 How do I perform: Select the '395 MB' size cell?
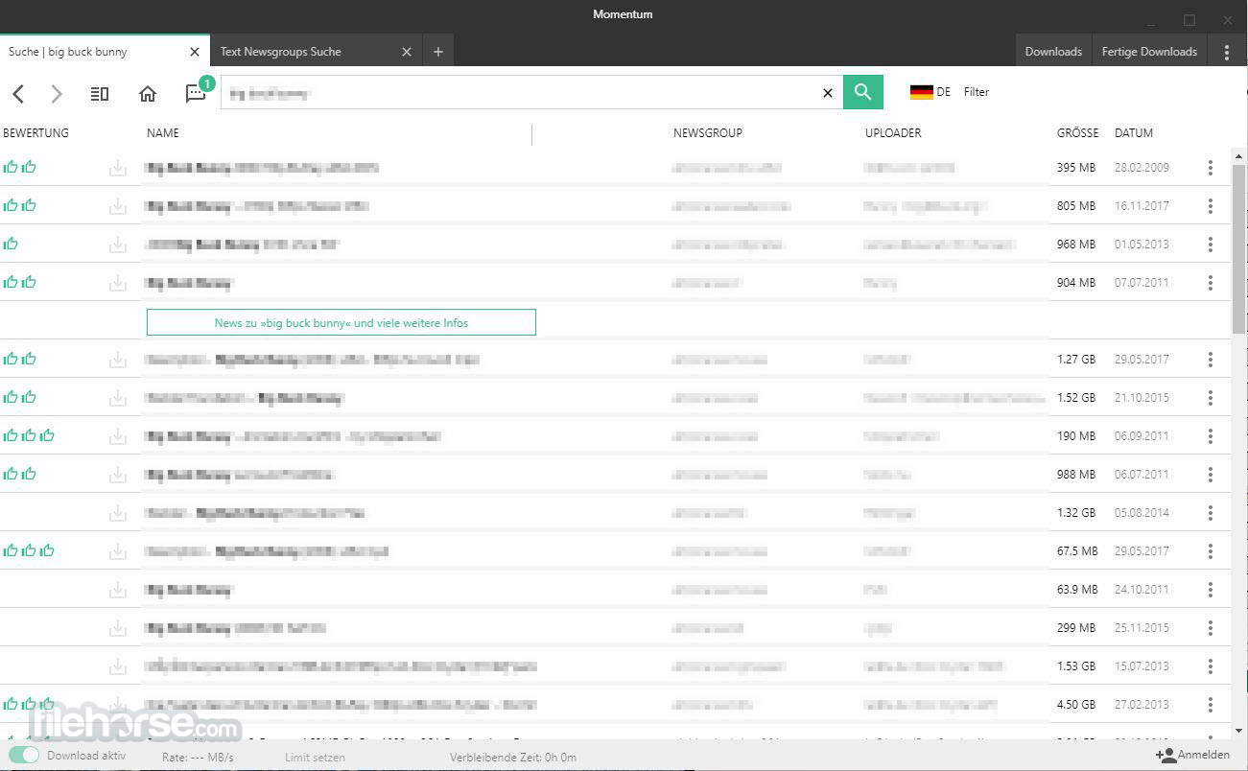pos(1076,168)
